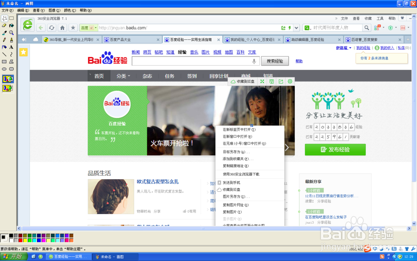Click the 未命名 - 画图 taskbar button
The width and height of the screenshot is (417, 261).
pyautogui.click(x=115, y=257)
